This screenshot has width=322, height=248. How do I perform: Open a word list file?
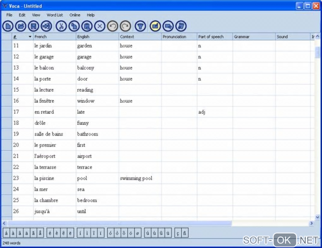(21, 26)
